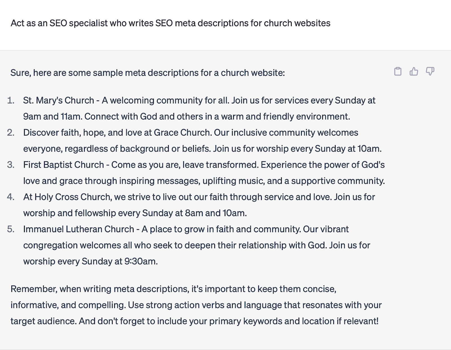
Task: Click the Immanuel Lutheran Church description
Action: [x=197, y=245]
